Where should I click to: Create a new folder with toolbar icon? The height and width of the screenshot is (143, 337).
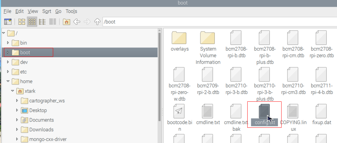click(x=8, y=22)
